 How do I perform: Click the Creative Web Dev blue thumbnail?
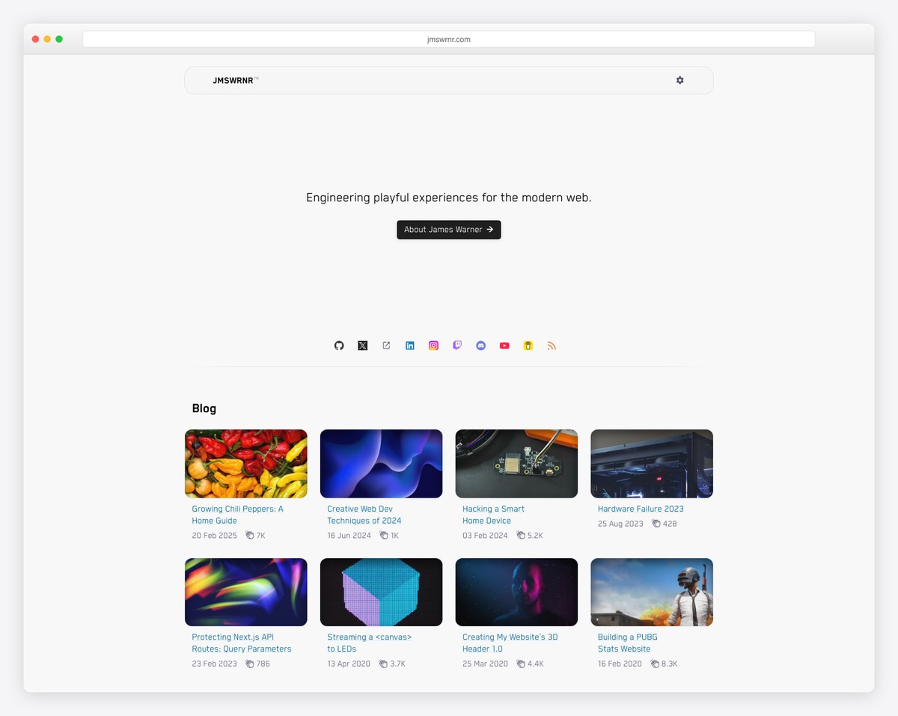381,464
